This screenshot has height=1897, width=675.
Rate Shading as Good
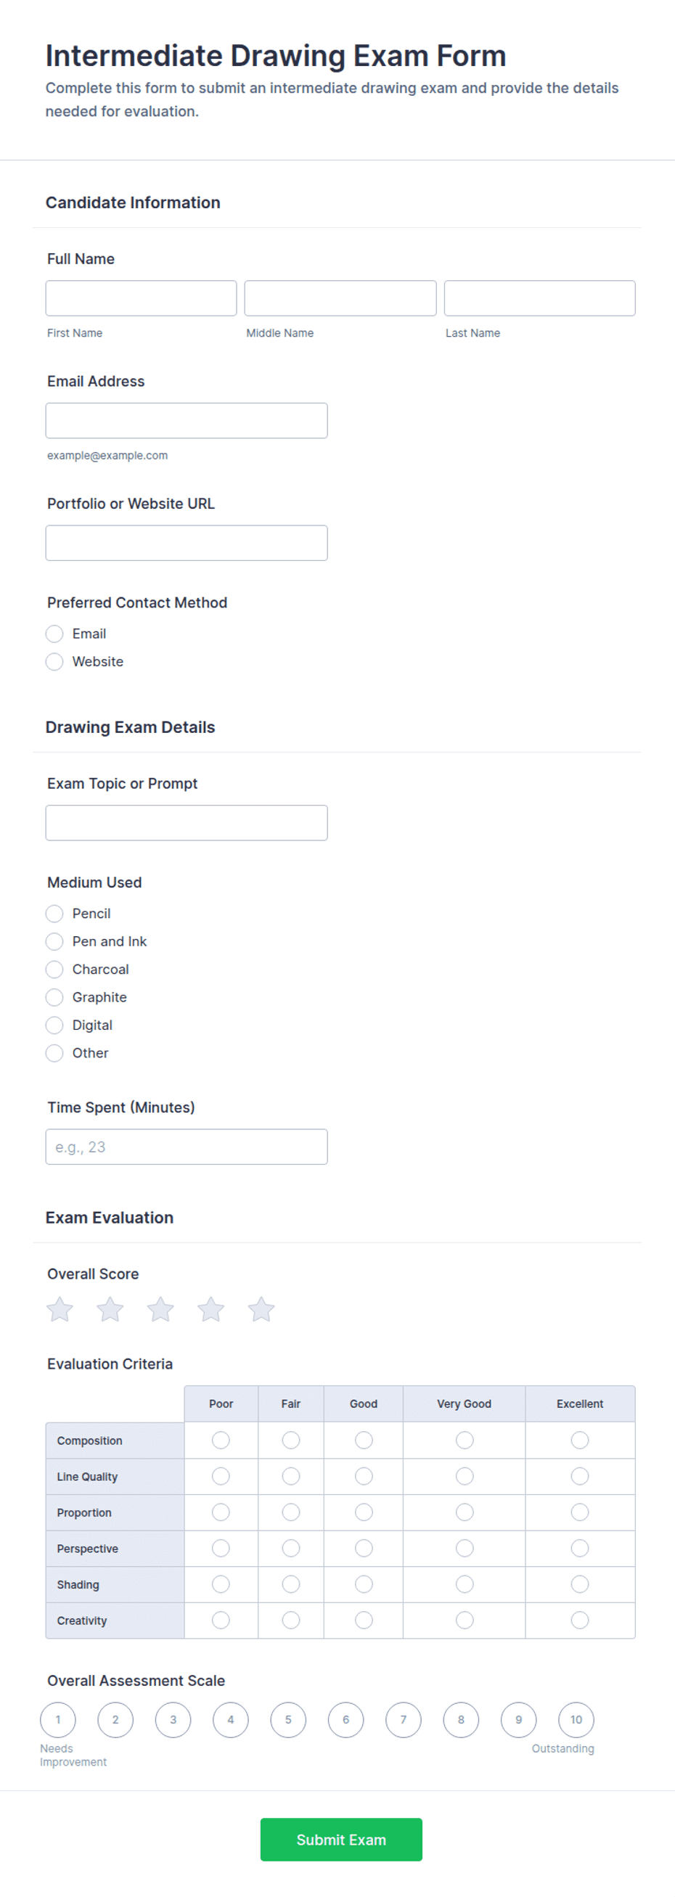[x=364, y=1584]
